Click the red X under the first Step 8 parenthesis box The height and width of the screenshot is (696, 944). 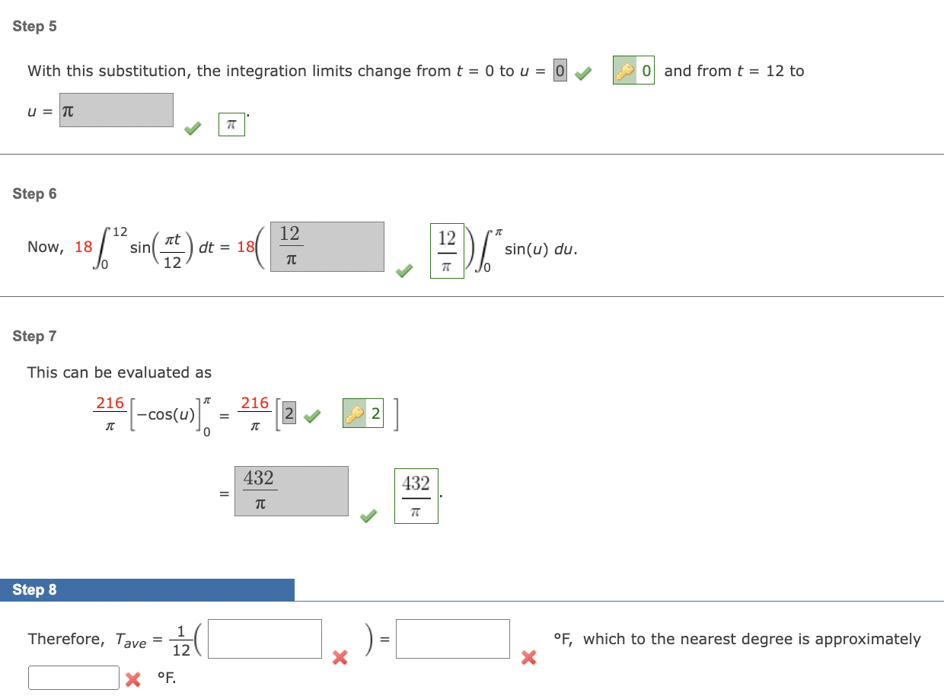pyautogui.click(x=340, y=659)
